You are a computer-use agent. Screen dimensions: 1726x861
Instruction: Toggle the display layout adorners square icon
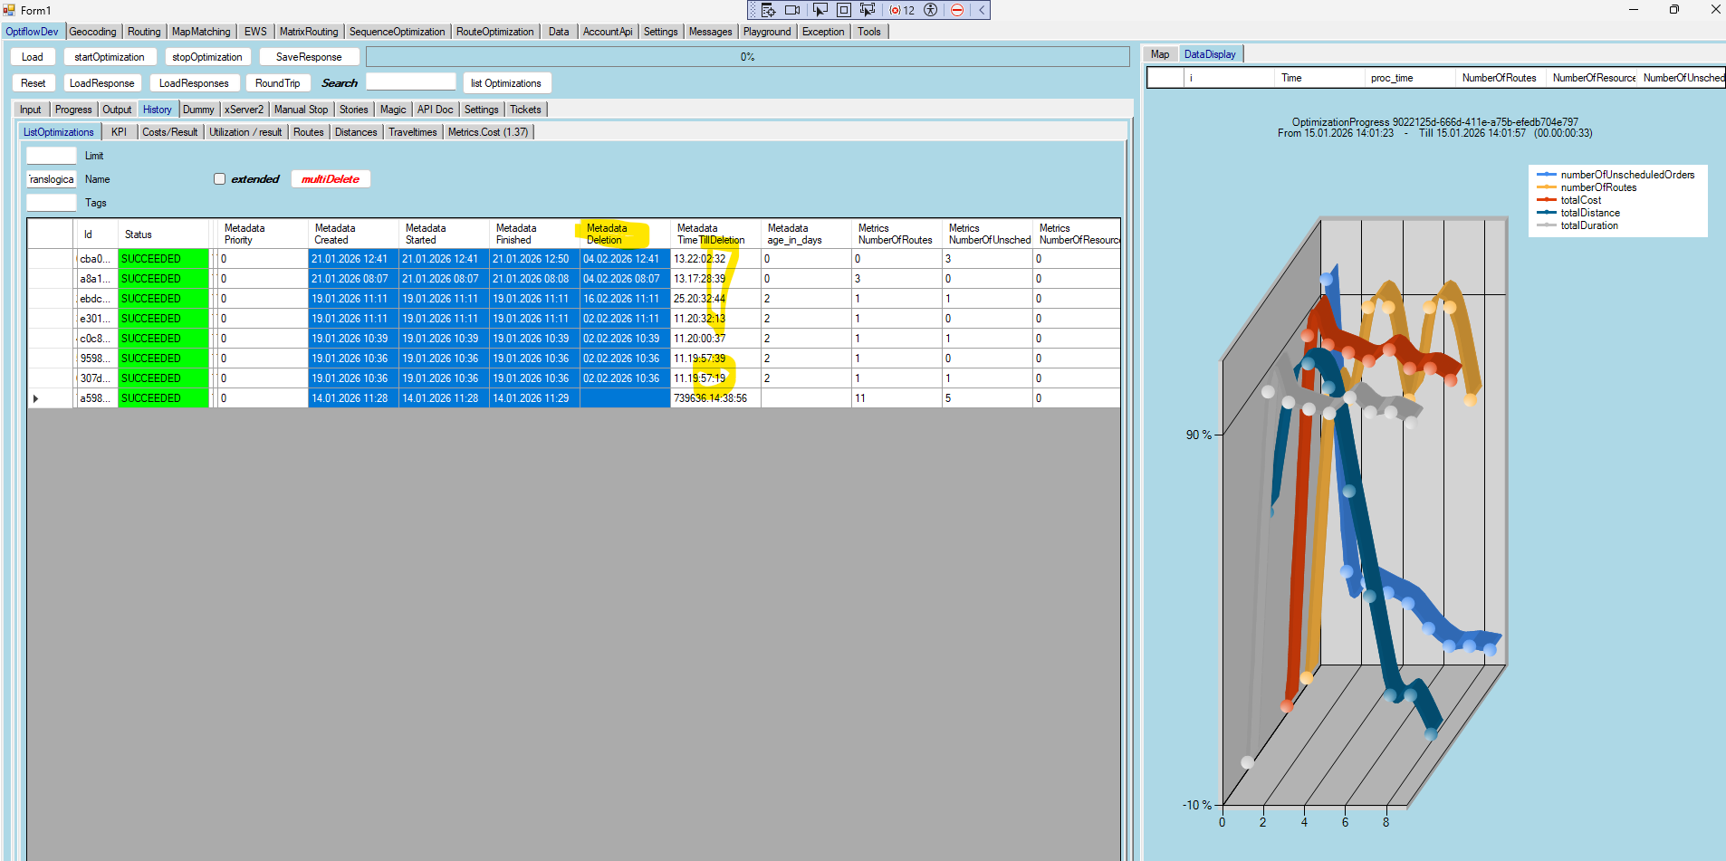tap(843, 10)
